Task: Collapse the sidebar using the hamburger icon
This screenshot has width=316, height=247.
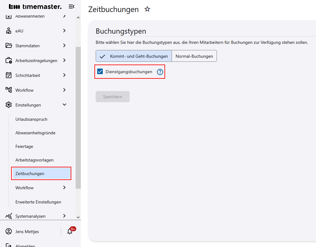Action: click(x=71, y=6)
